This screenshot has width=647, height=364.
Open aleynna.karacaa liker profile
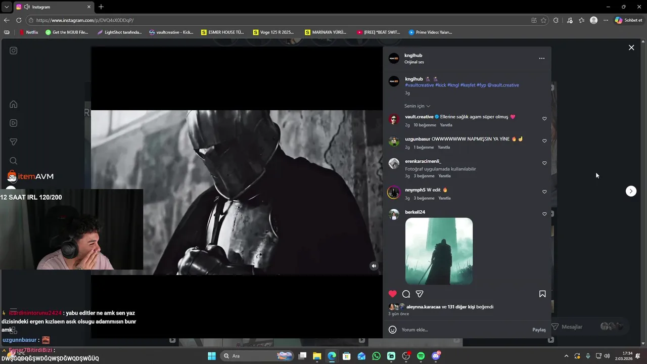[x=423, y=307]
